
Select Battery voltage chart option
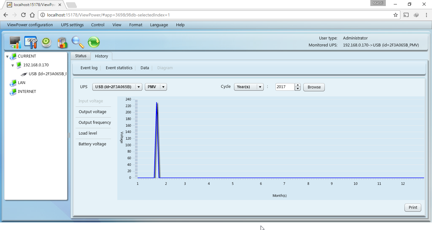(92, 144)
